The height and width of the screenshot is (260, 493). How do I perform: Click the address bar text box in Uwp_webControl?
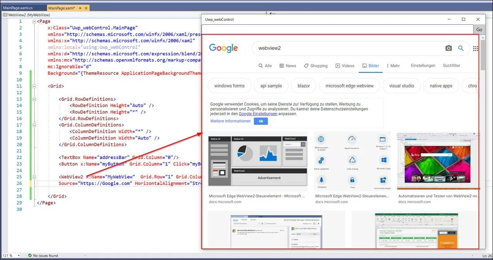coord(337,29)
